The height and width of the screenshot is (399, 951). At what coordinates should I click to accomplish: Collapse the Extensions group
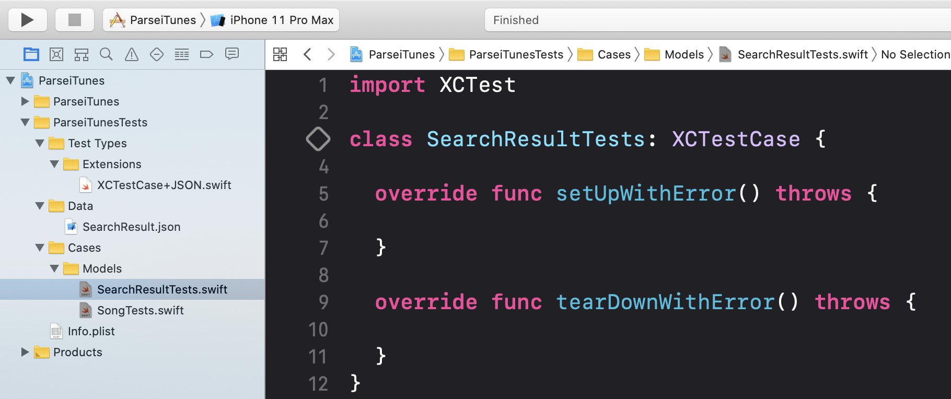pyautogui.click(x=54, y=164)
